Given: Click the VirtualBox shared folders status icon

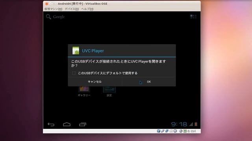Looking at the screenshot, I should [171, 131].
